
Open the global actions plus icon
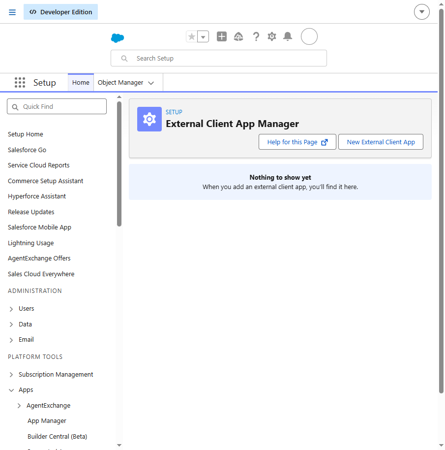221,37
